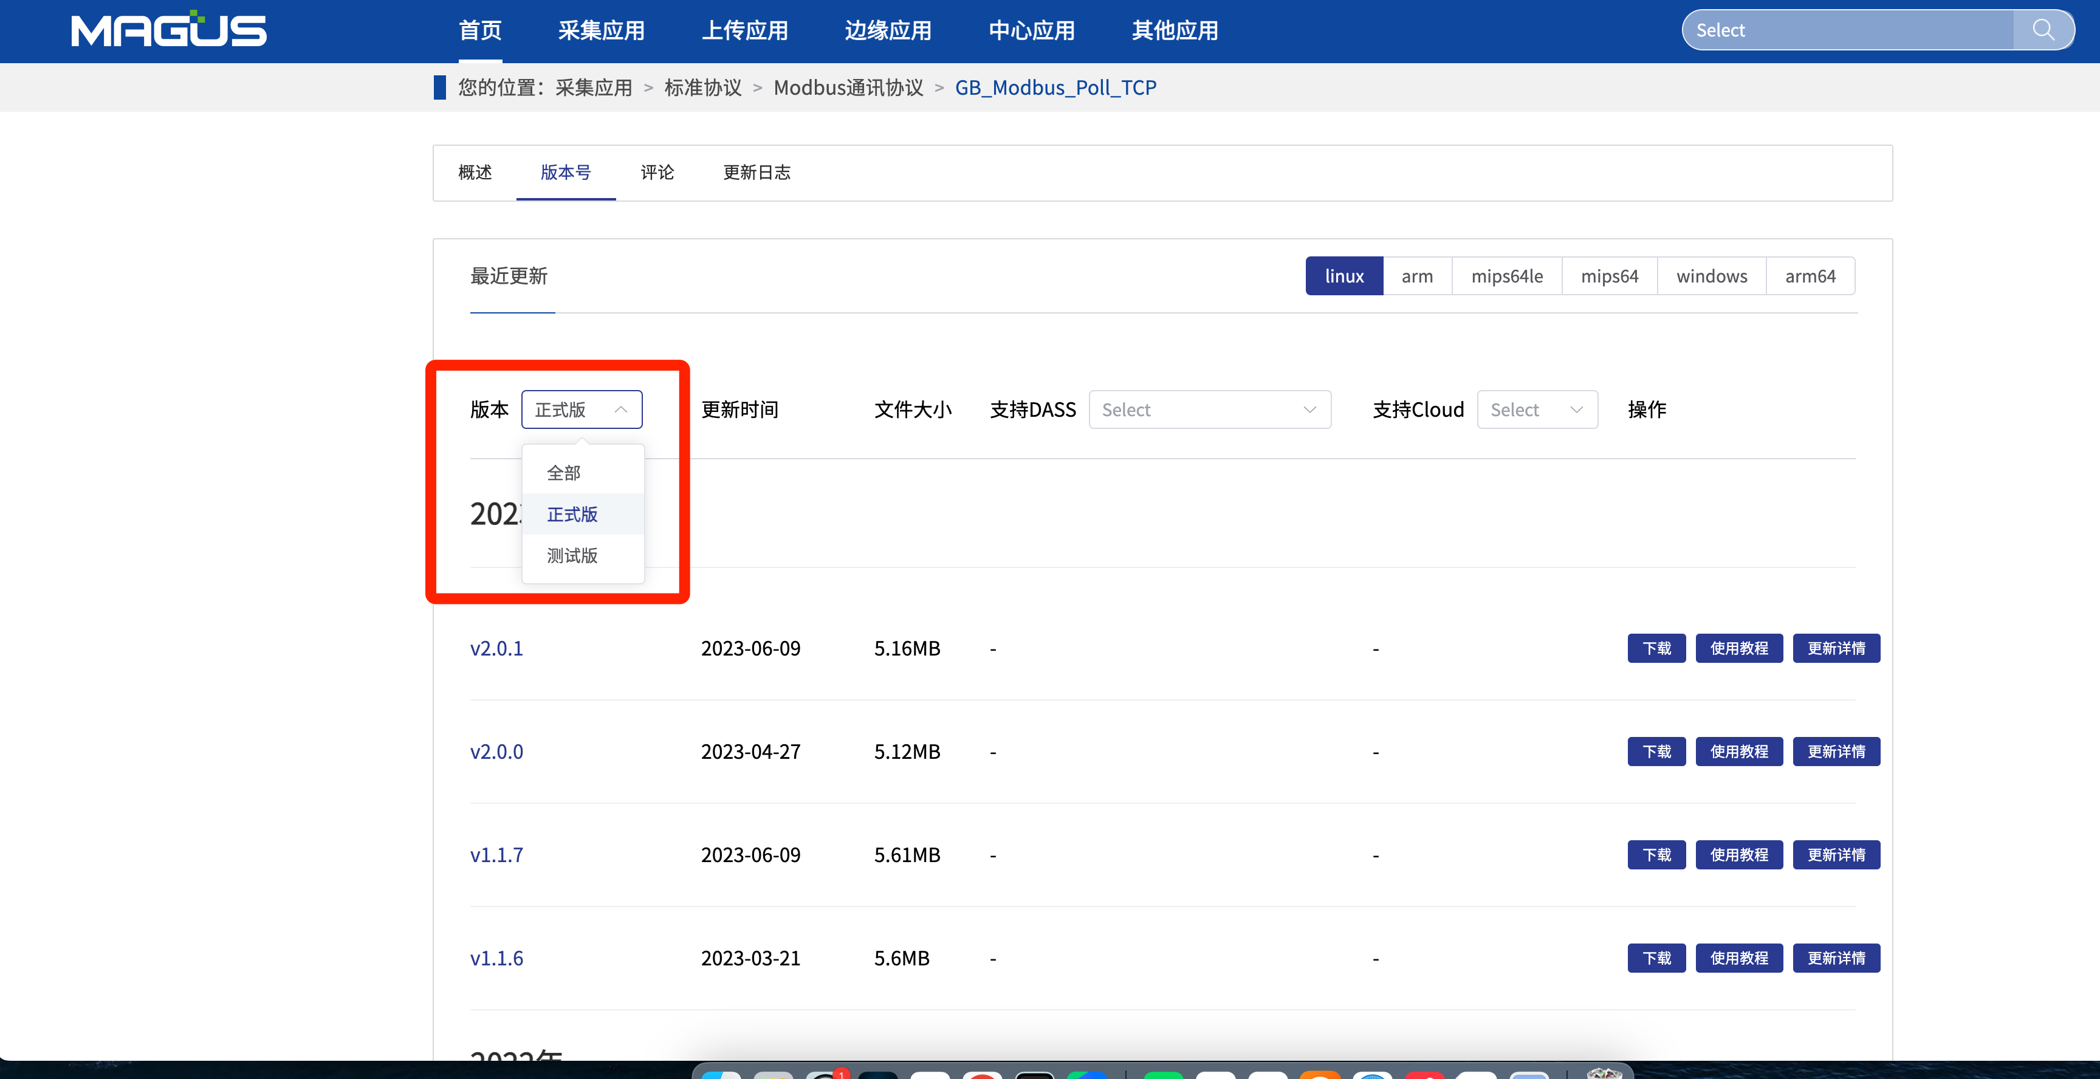Viewport: 2100px width, 1079px height.
Task: Open the 采集应用 nav menu
Action: 602,30
